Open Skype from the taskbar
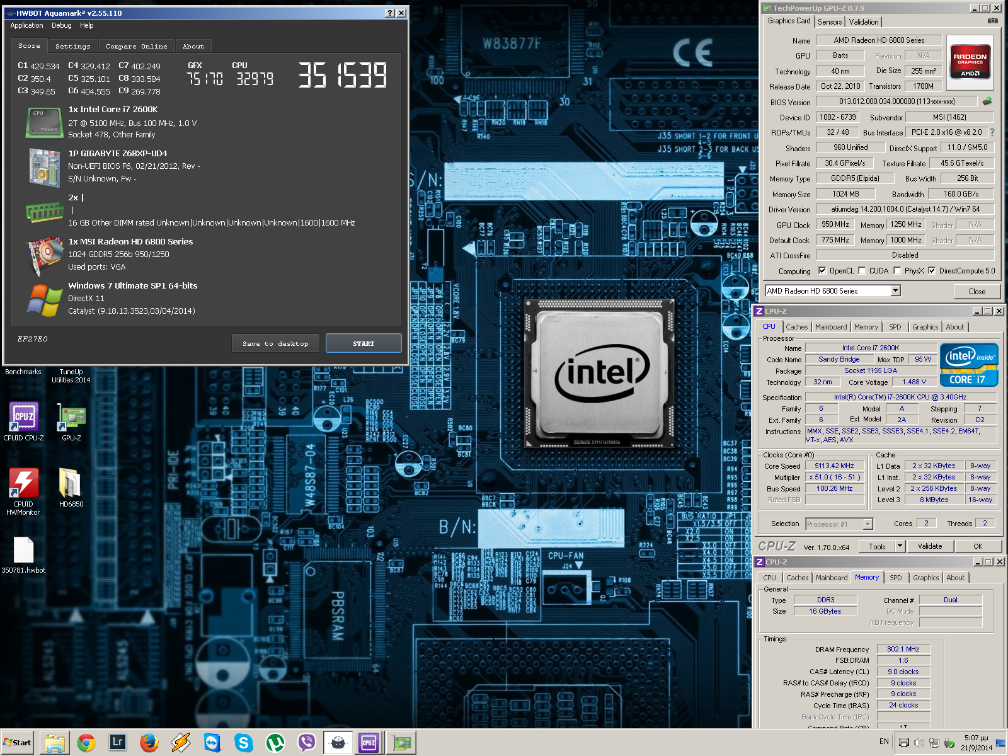This screenshot has width=1008, height=756. point(243,743)
